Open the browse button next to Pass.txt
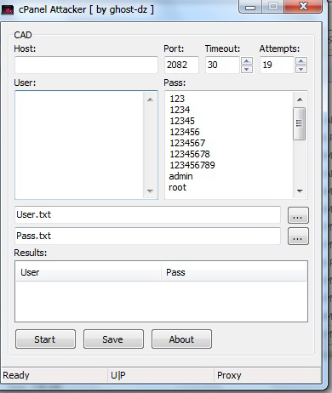The width and height of the screenshot is (332, 393). coord(298,236)
